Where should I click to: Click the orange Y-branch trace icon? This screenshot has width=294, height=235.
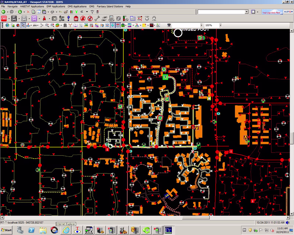pyautogui.click(x=70, y=25)
